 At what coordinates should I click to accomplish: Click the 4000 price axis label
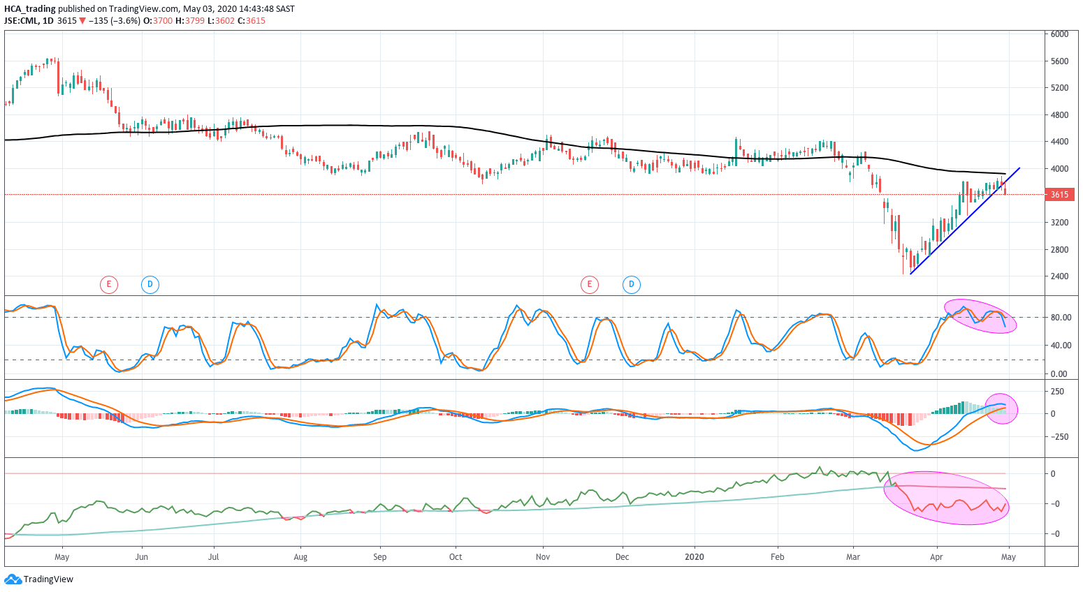(1060, 169)
